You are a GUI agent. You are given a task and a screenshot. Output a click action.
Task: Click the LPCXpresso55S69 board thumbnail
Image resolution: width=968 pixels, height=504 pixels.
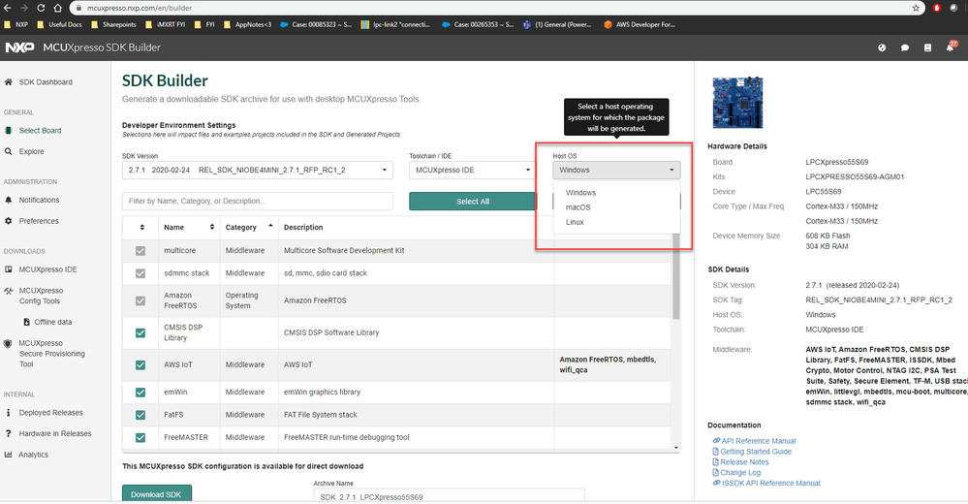coord(737,103)
